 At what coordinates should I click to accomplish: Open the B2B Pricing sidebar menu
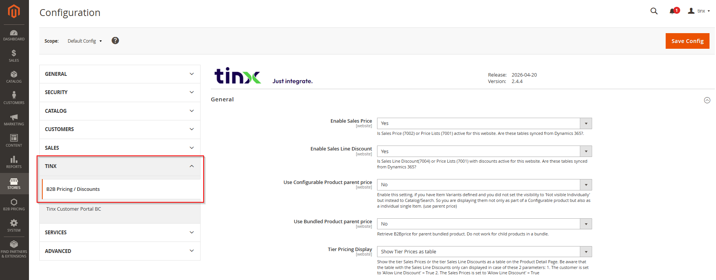click(14, 205)
